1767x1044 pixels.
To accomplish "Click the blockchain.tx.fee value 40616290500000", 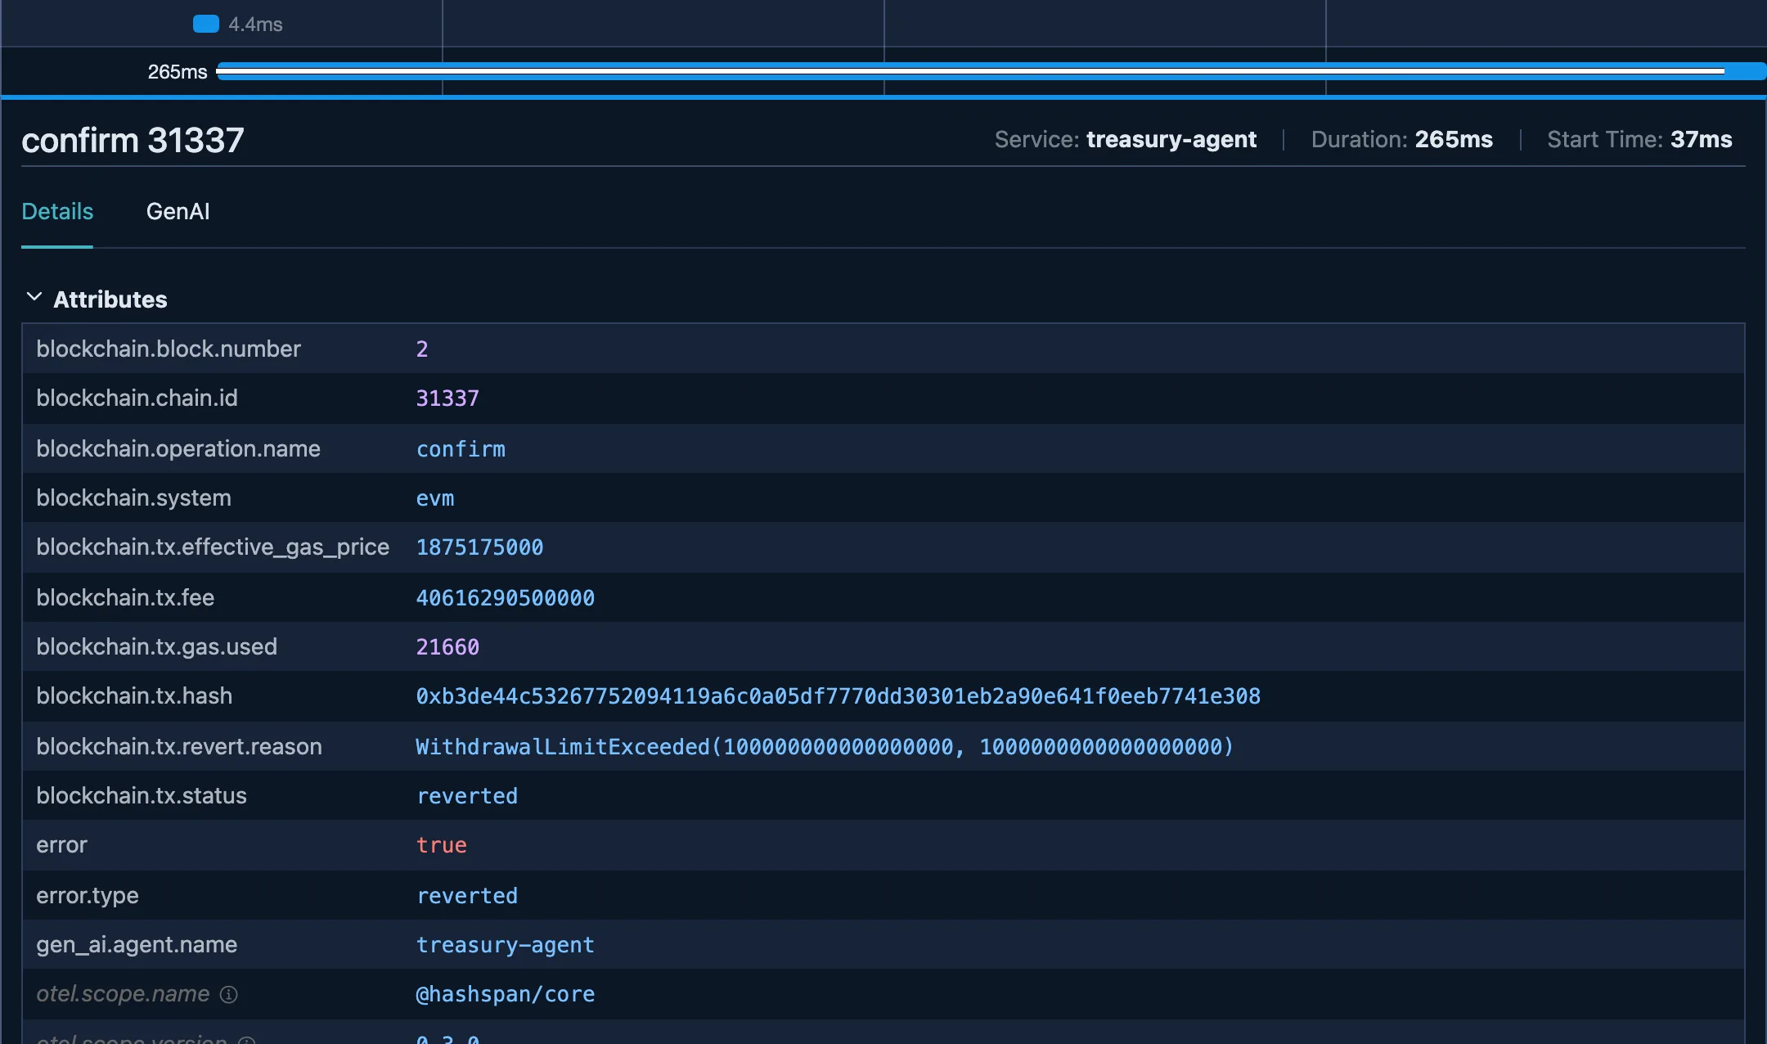I will coord(505,598).
